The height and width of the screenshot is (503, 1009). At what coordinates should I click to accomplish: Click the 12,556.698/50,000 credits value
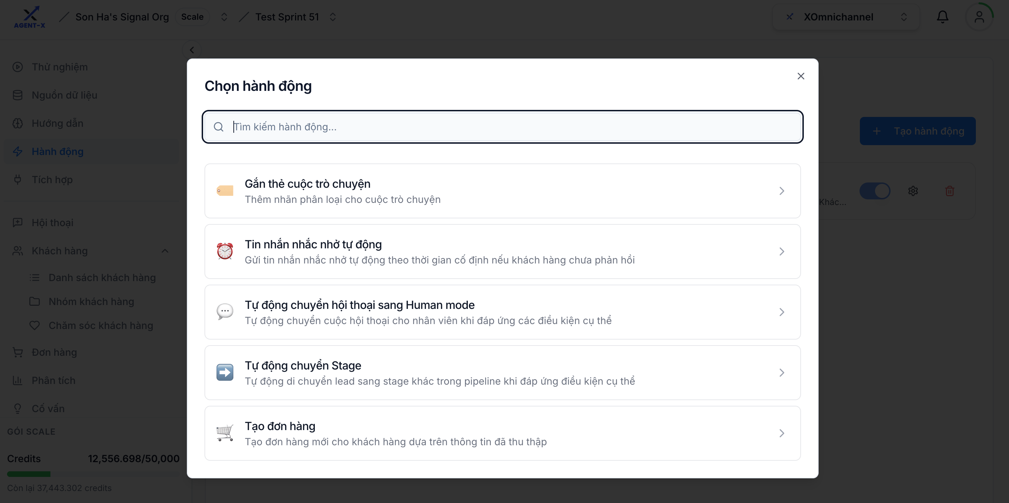click(x=133, y=458)
